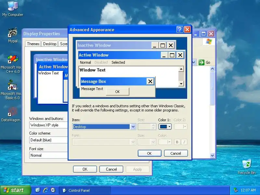Open Windows Media Player quick launch icon
The width and height of the screenshot is (260, 195).
click(53, 190)
